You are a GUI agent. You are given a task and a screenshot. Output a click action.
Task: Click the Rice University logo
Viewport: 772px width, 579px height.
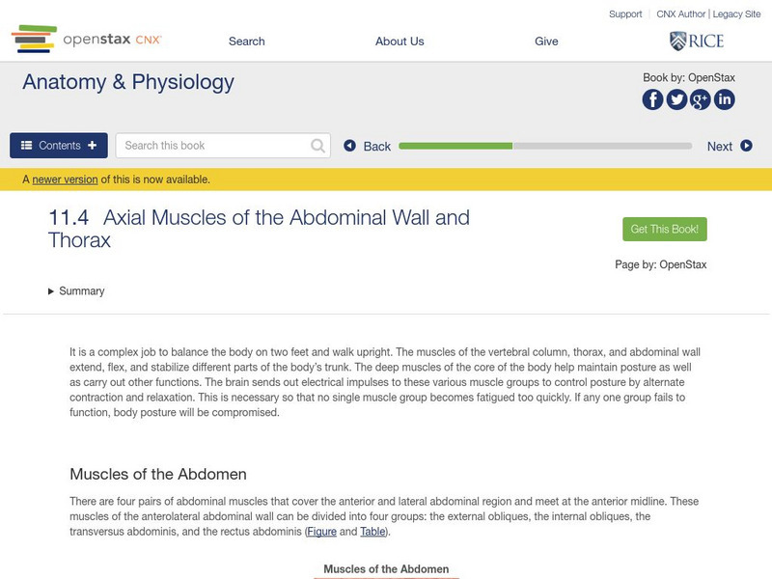click(696, 41)
